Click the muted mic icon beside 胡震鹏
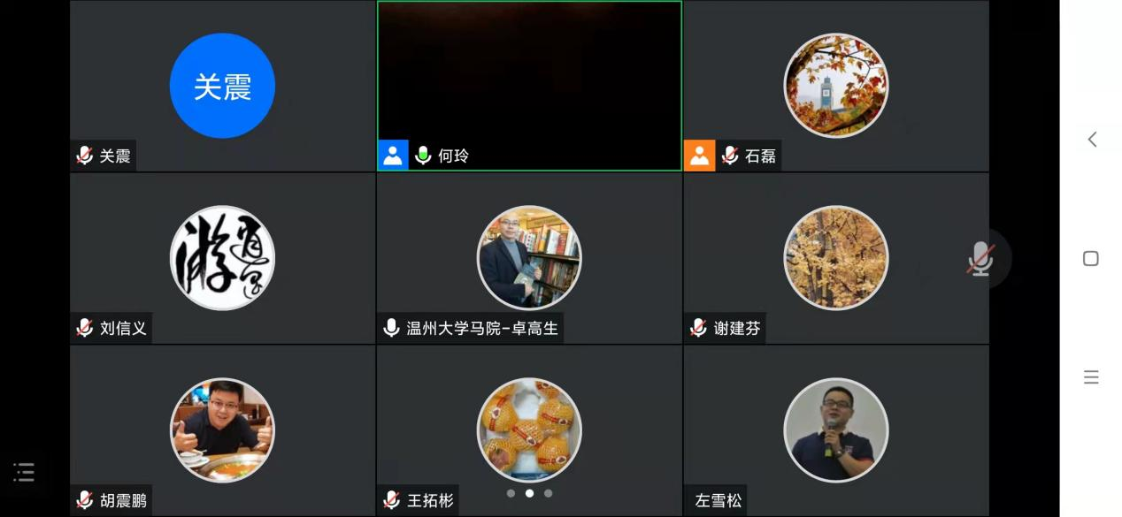 click(85, 500)
